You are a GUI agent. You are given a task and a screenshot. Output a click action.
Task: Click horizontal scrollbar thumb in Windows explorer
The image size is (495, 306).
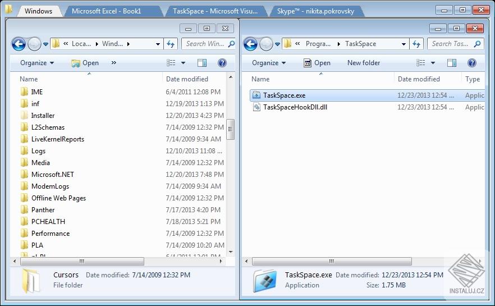click(x=82, y=261)
